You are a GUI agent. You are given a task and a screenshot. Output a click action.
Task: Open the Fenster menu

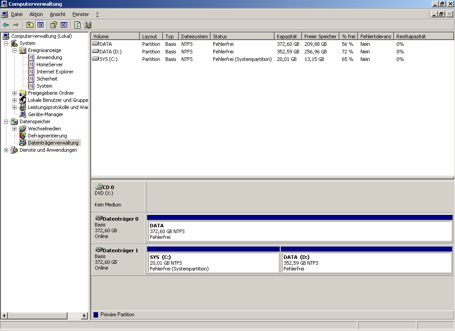[x=81, y=14]
